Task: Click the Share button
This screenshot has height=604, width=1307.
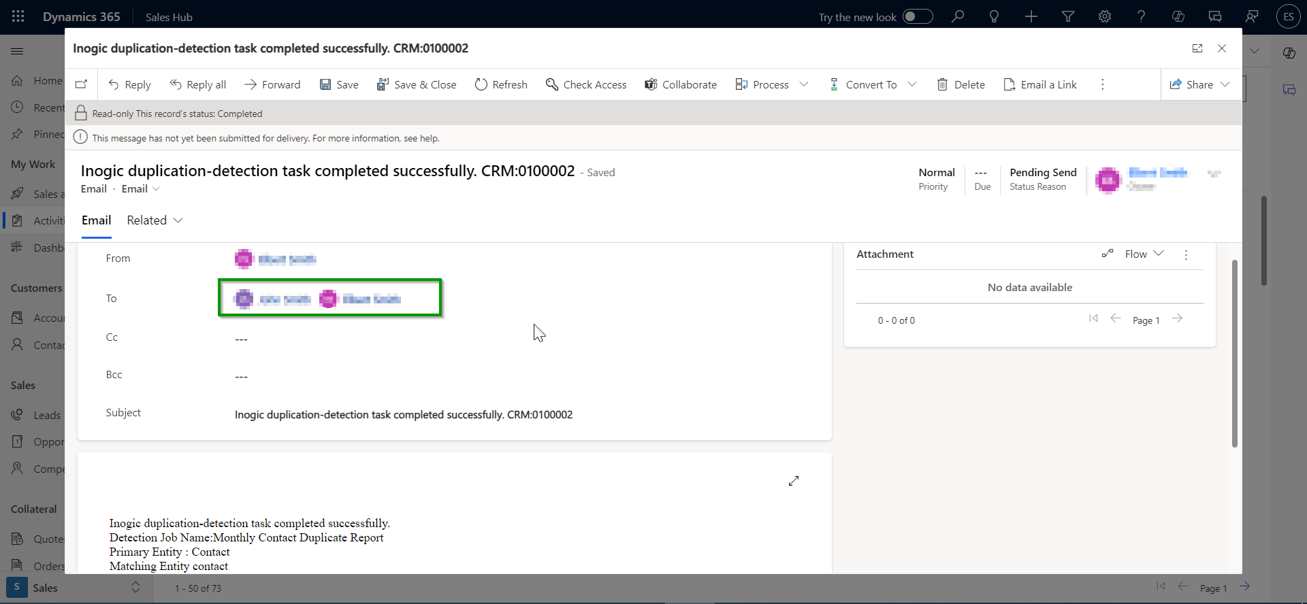Action: [1191, 84]
